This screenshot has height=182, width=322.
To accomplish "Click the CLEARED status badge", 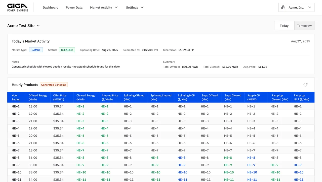I will tap(67, 50).
